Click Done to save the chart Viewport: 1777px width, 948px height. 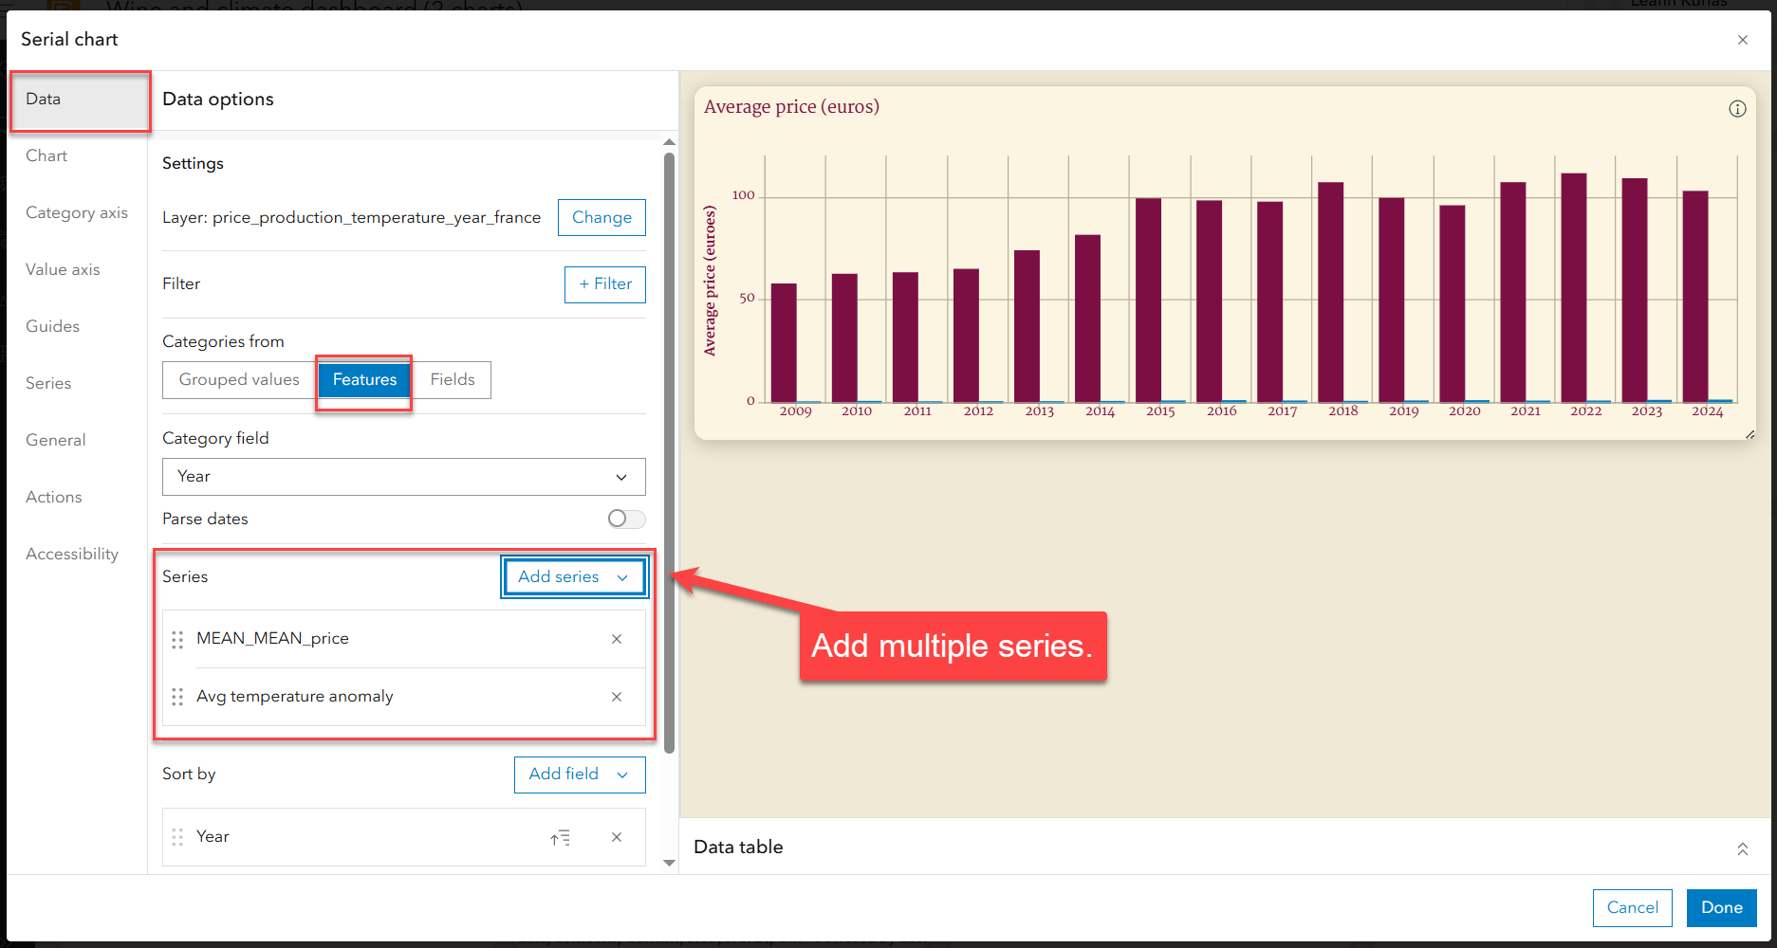[1721, 907]
